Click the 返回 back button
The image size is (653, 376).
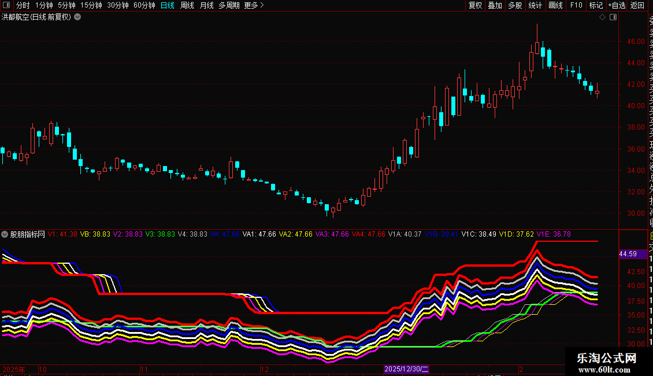pos(637,5)
